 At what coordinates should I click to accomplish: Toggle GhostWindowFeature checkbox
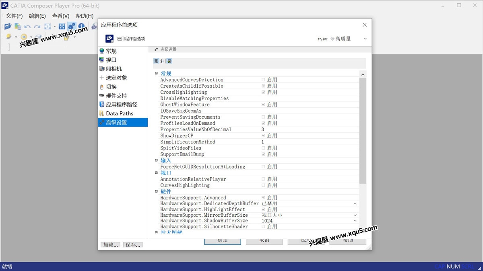tap(263, 105)
